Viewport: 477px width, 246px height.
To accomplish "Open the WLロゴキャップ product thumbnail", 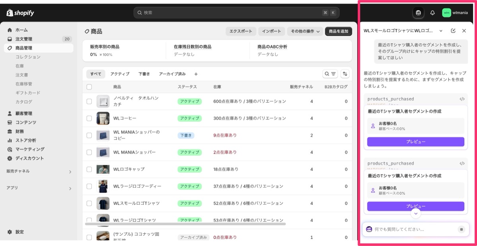I will pyautogui.click(x=103, y=169).
